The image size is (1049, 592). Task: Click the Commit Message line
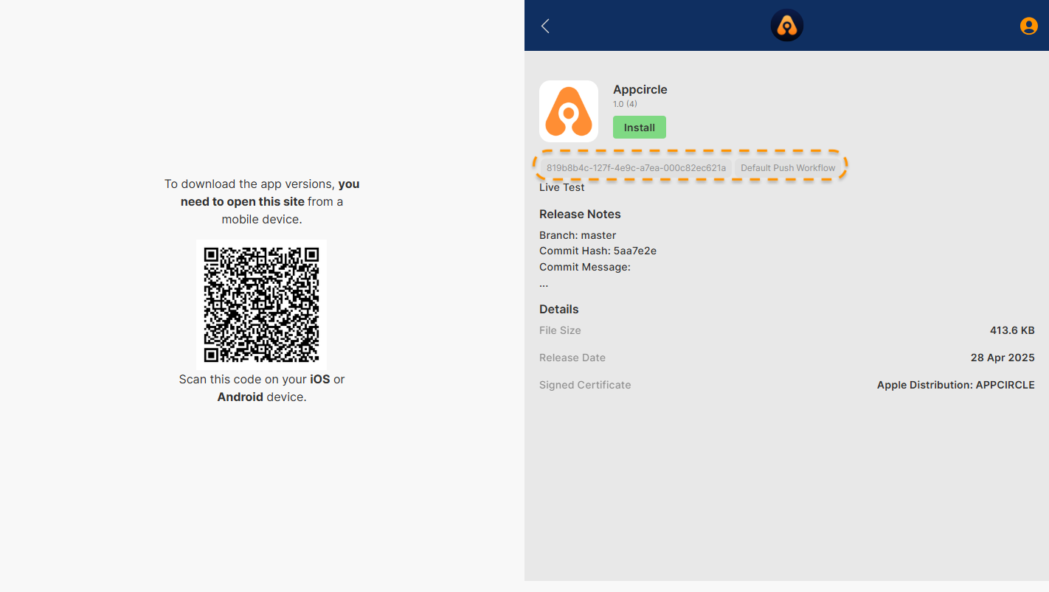(x=584, y=267)
